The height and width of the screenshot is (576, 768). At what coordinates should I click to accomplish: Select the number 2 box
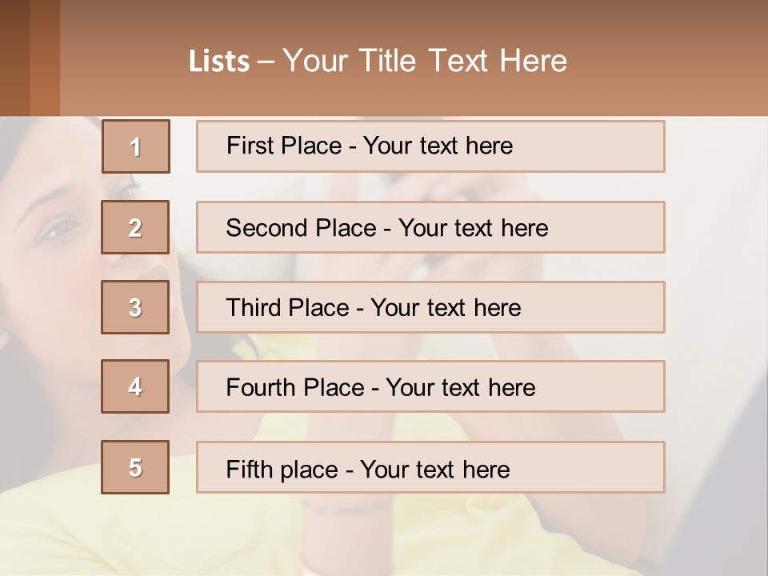[x=135, y=227]
